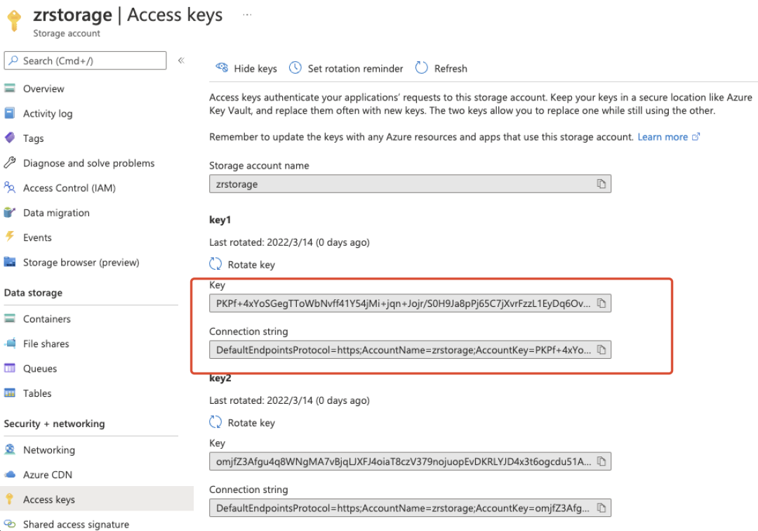
Task: Collapse the sidebar menu with chevron
Action: pyautogui.click(x=180, y=60)
